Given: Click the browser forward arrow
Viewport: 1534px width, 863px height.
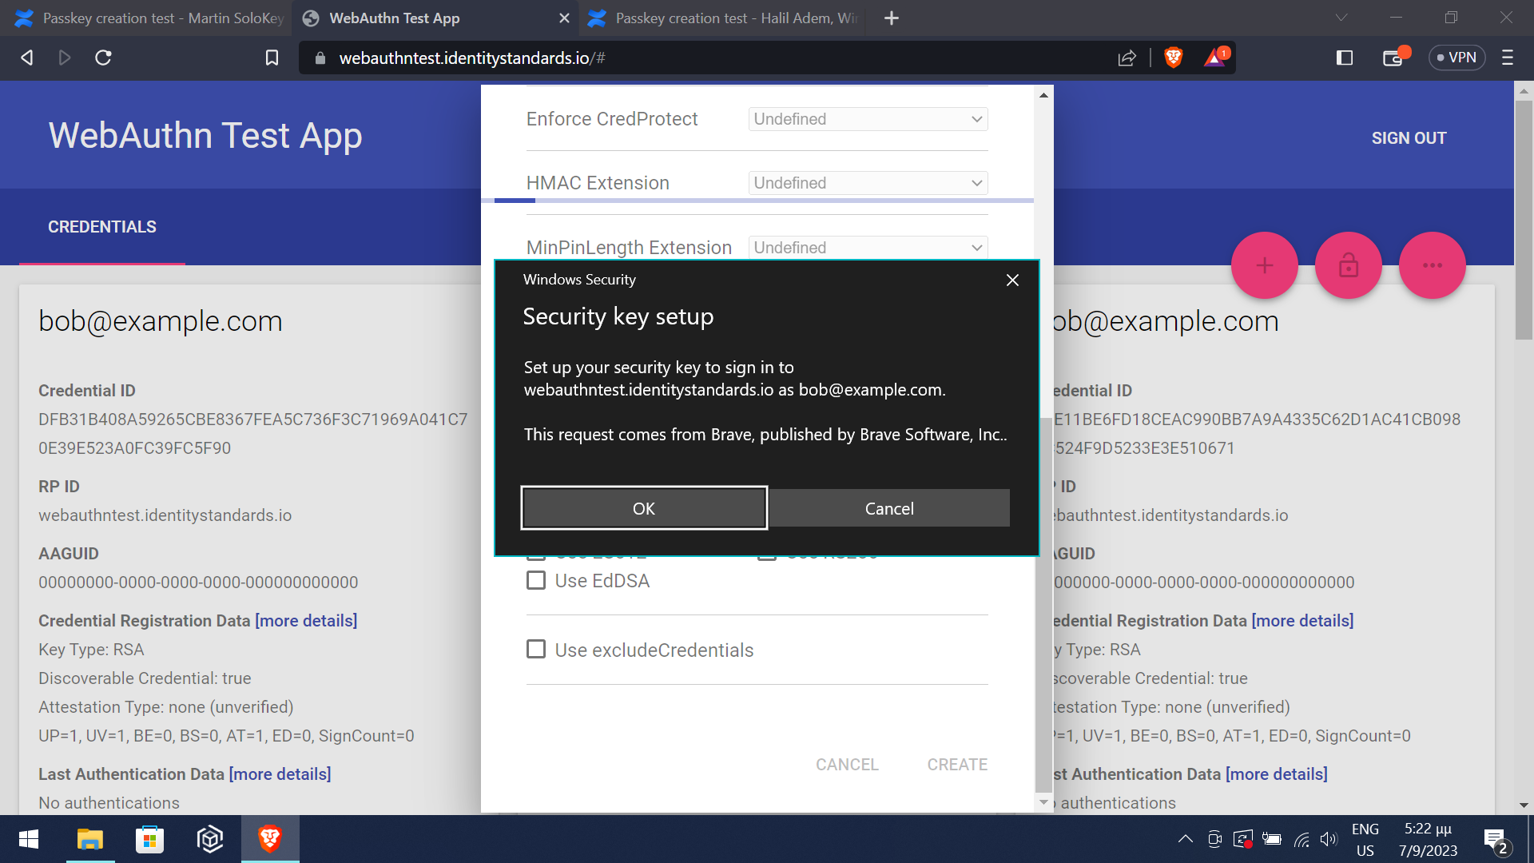Looking at the screenshot, I should [65, 58].
